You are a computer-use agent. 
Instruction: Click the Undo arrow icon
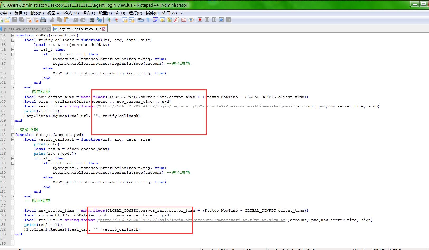[76, 20]
